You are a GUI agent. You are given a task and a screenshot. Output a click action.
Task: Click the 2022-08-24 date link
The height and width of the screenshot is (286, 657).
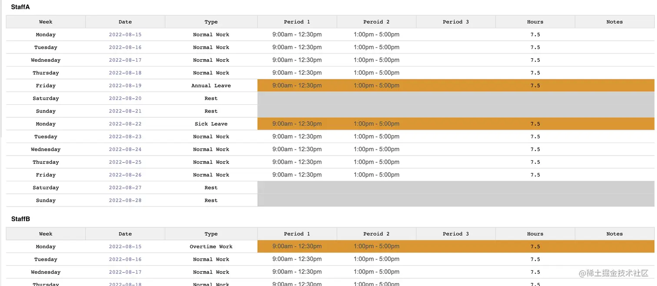(x=125, y=150)
